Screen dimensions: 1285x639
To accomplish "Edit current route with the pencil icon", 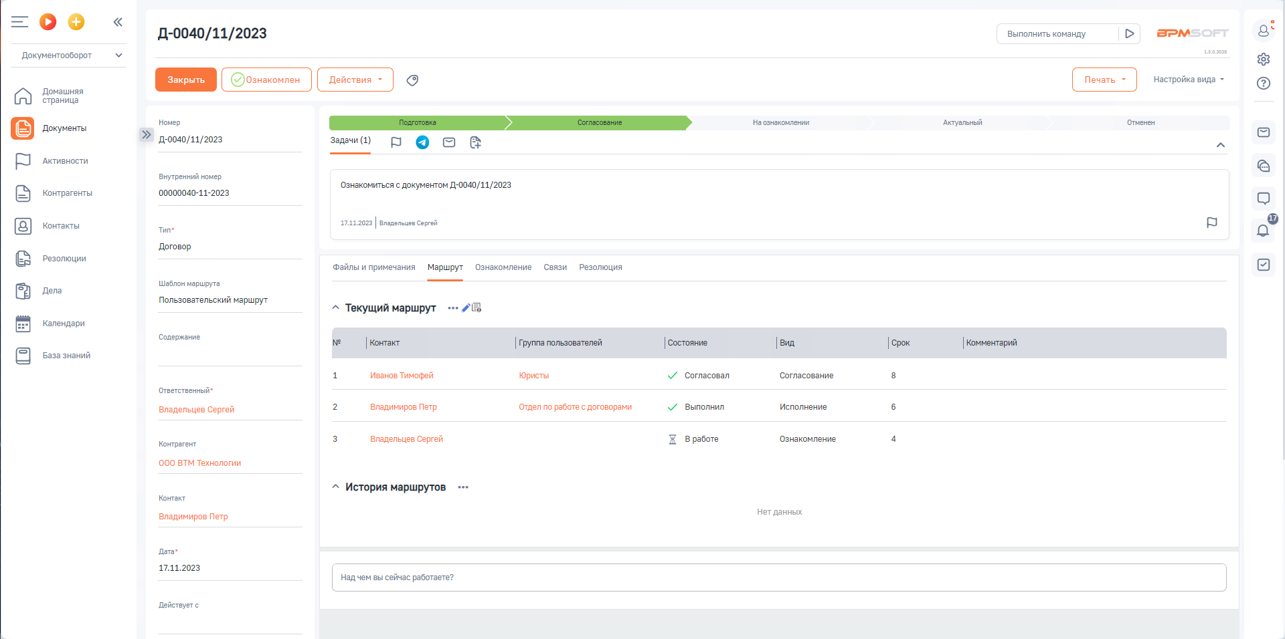I will [x=466, y=308].
